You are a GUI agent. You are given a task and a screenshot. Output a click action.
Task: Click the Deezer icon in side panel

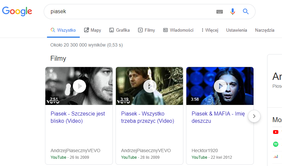coord(276,156)
